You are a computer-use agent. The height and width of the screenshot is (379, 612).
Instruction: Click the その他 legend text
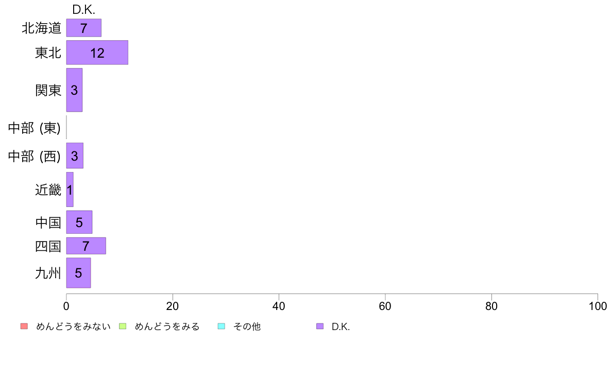pos(247,326)
